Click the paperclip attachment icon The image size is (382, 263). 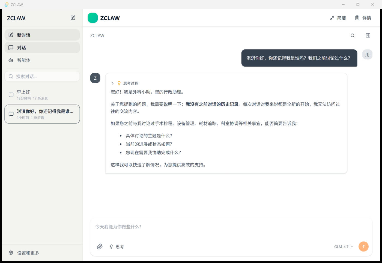pyautogui.click(x=100, y=247)
